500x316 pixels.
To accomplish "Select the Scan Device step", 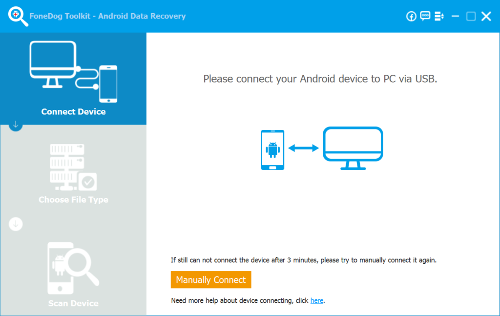I will tap(73, 303).
